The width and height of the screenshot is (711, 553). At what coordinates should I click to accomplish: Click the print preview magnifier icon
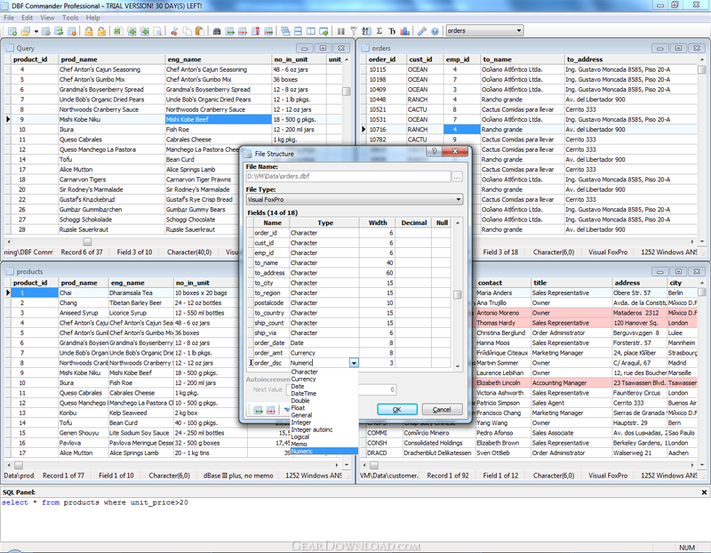[x=157, y=31]
